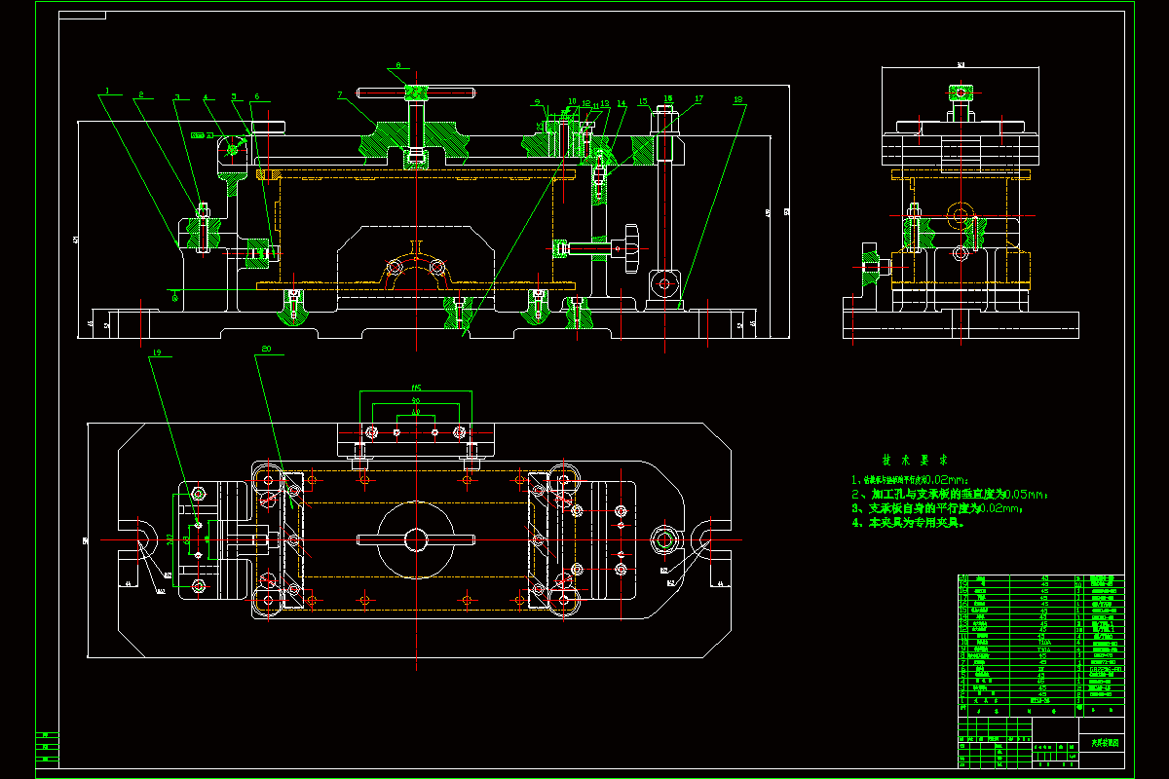The height and width of the screenshot is (779, 1169).
Task: Click part balloon number 17
Action: [698, 98]
